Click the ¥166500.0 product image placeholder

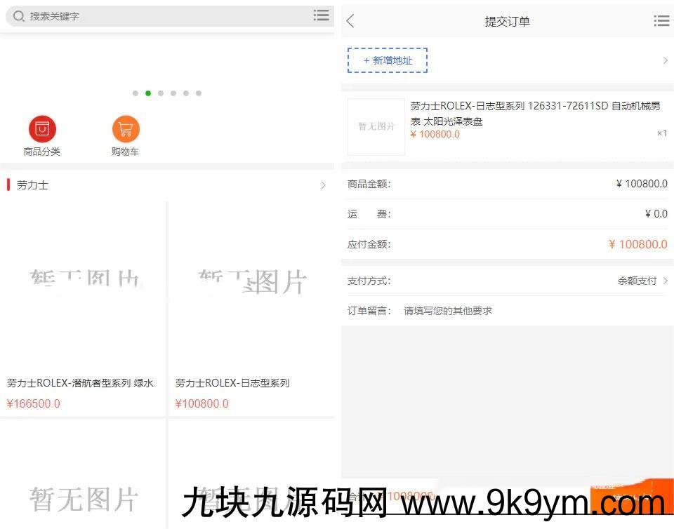(x=83, y=281)
